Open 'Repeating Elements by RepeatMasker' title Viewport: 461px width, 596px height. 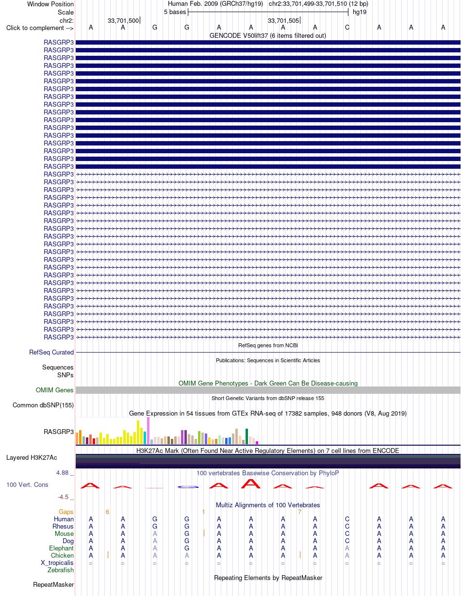tap(268, 578)
